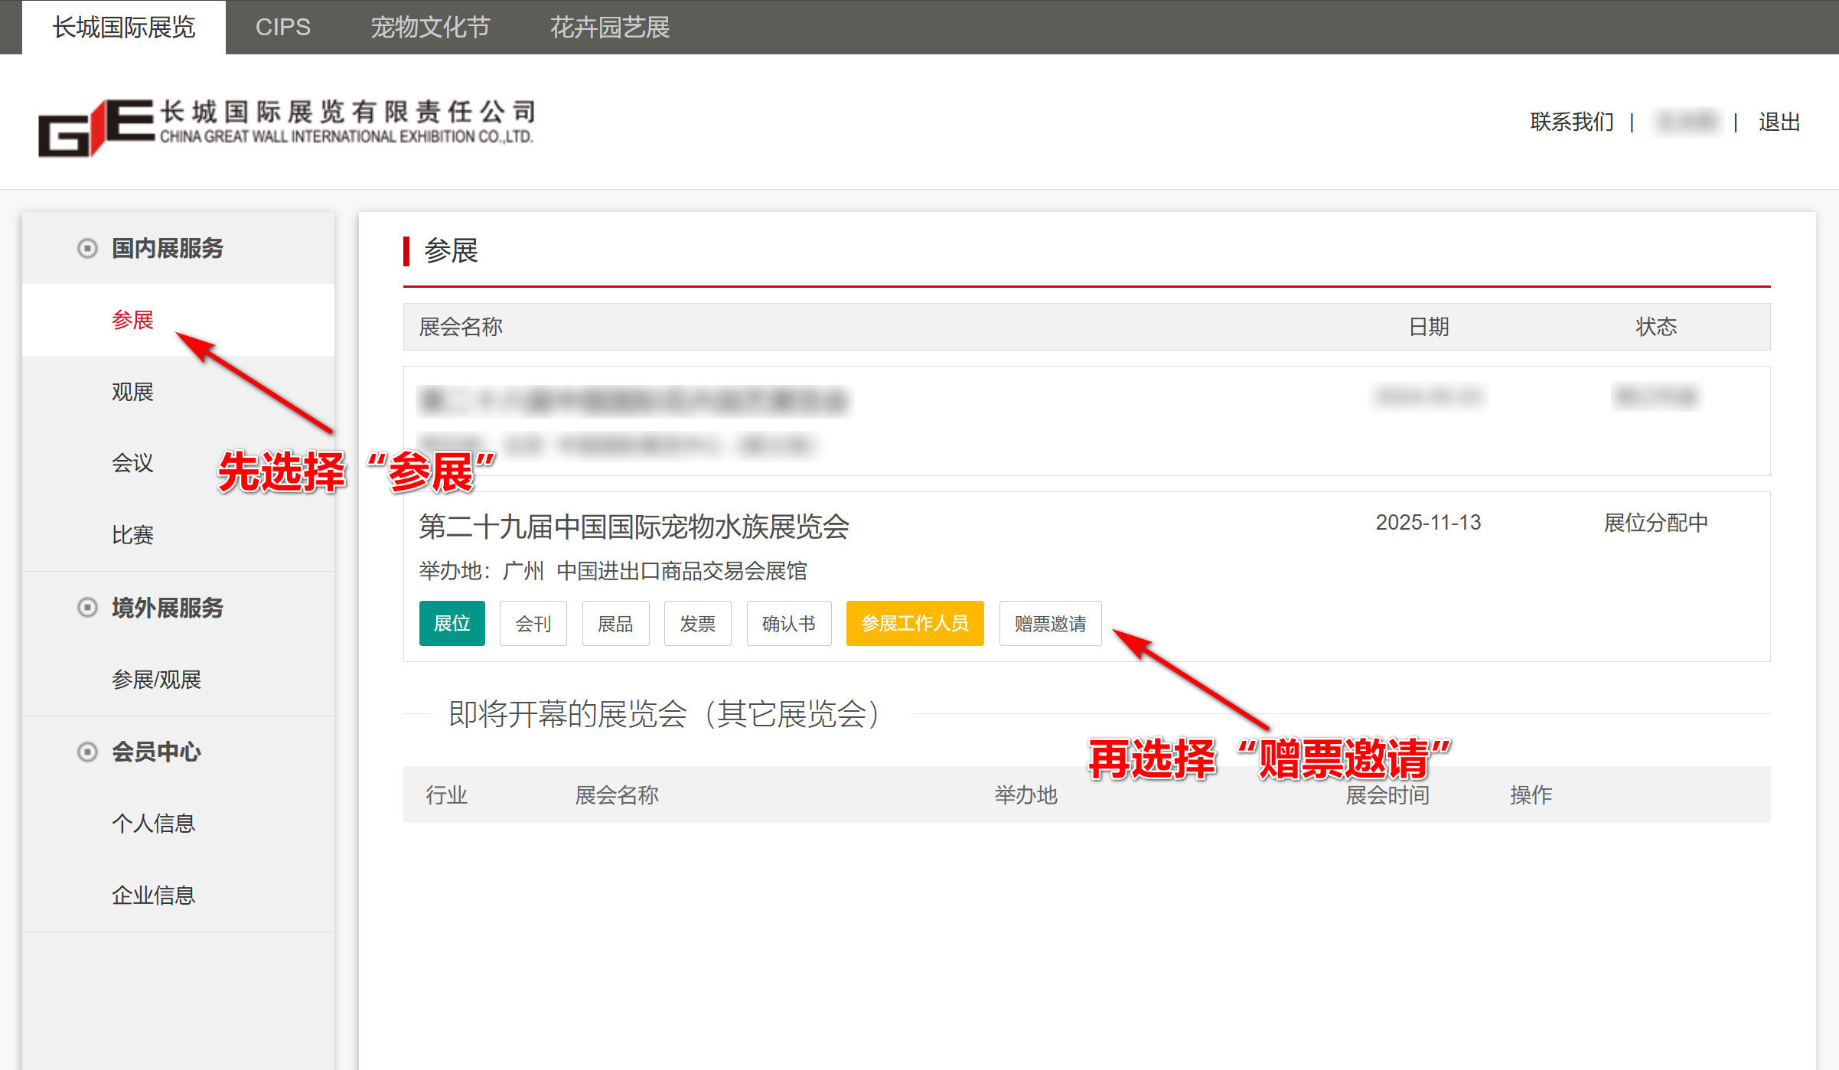This screenshot has width=1839, height=1070.
Task: Click heading 即将开幕的展览会（其它展览会）
Action: point(665,714)
